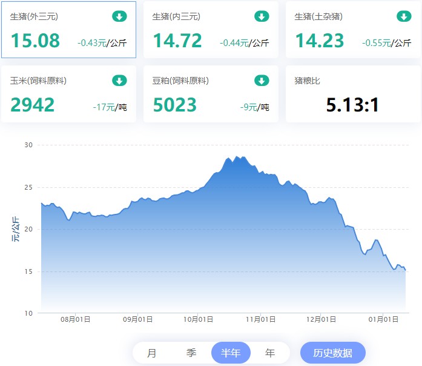
Task: Switch chart range to 月
Action: (x=151, y=353)
